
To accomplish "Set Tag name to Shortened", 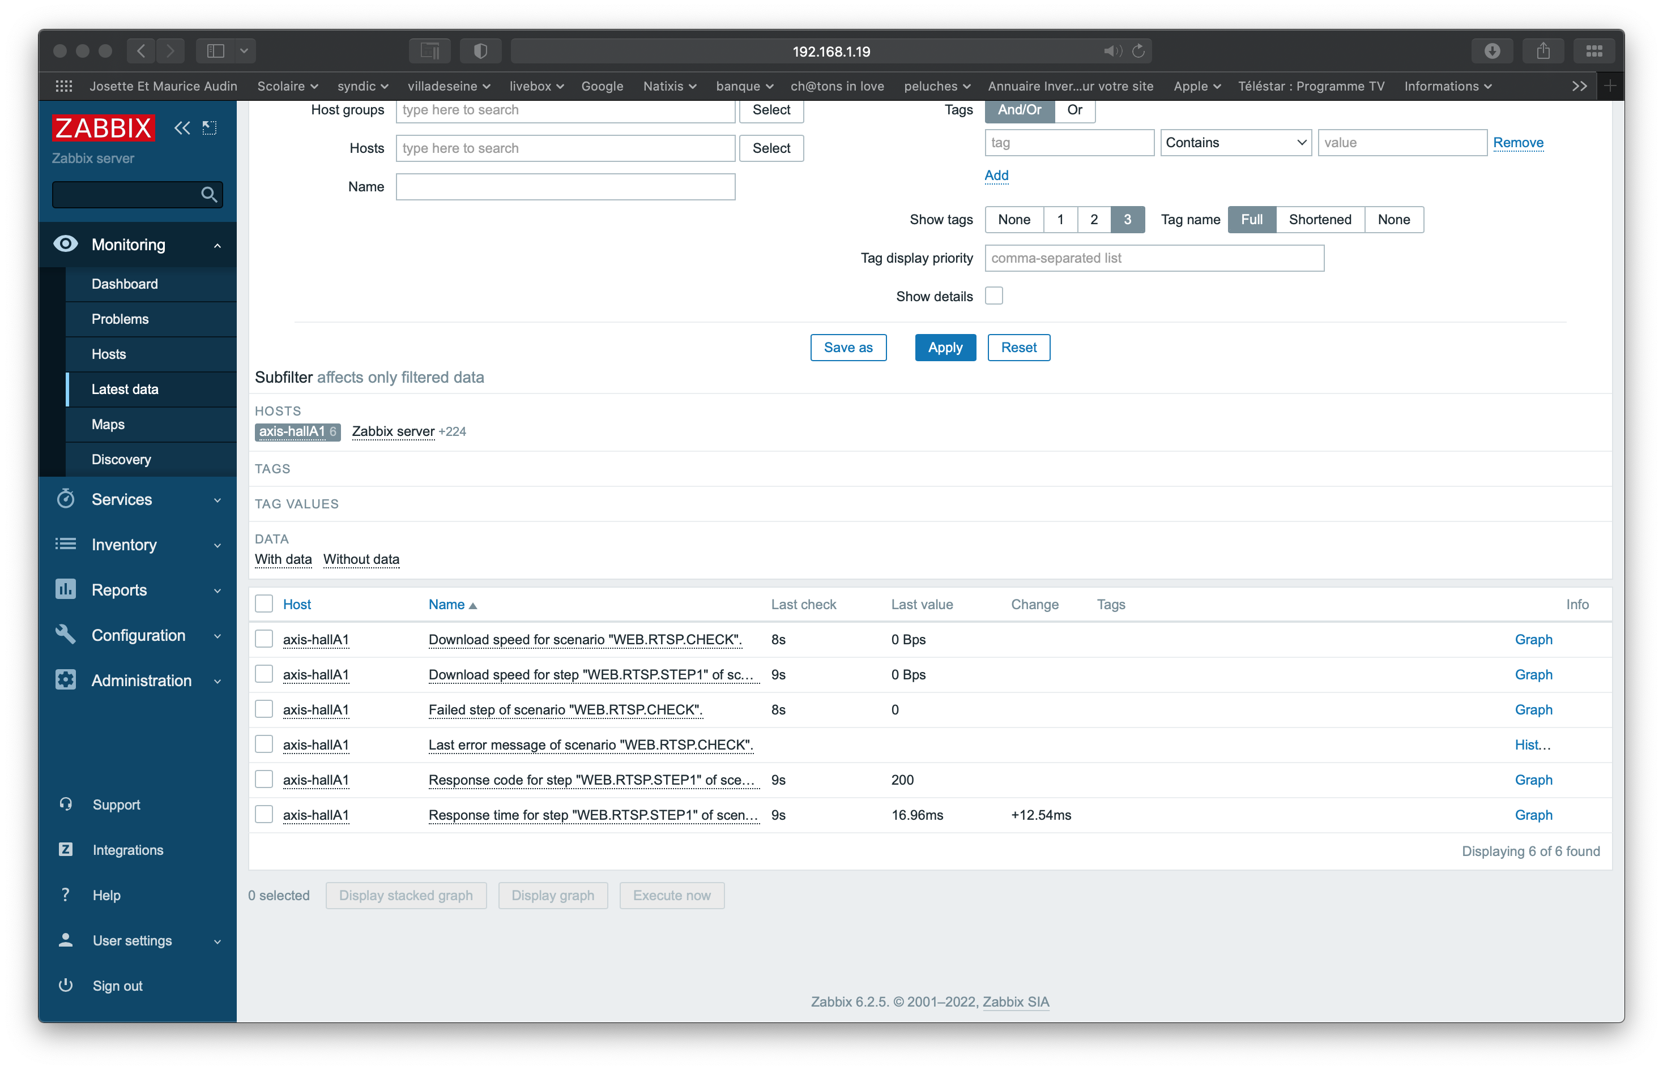I will (x=1320, y=220).
